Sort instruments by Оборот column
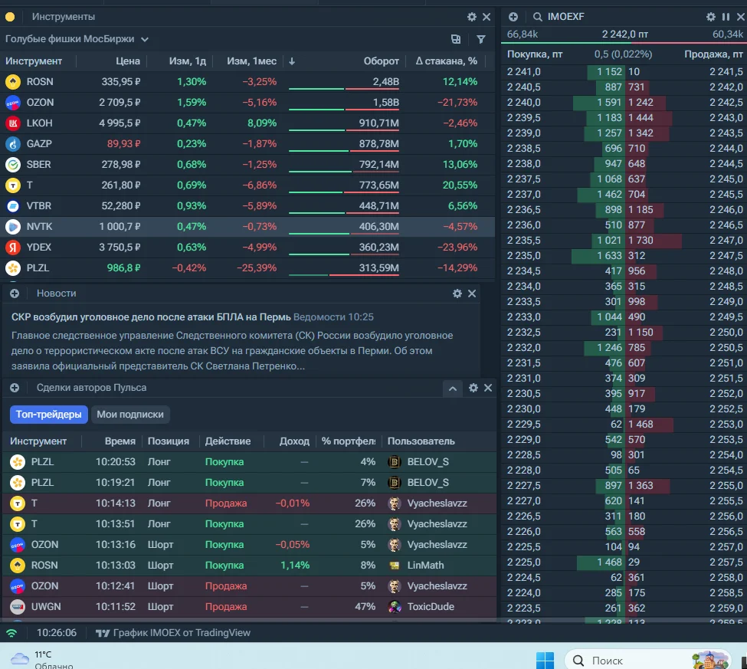 click(x=381, y=61)
